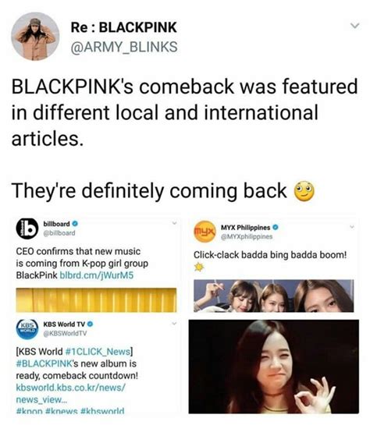Screen dimensions: 370x443
Task: Click KBS World TV verified badge
Action: tap(91, 324)
